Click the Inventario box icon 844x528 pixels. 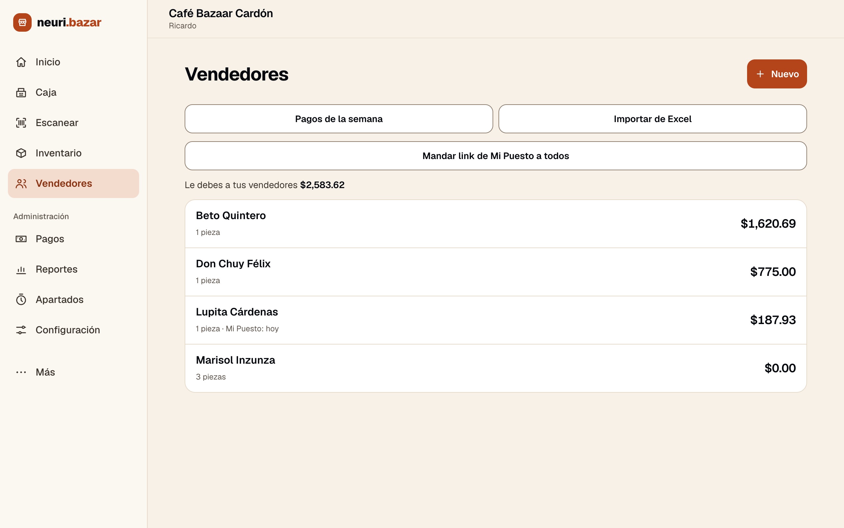[x=21, y=153]
